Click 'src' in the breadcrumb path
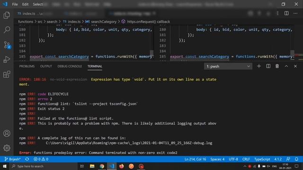The image size is (303, 170). (40, 22)
